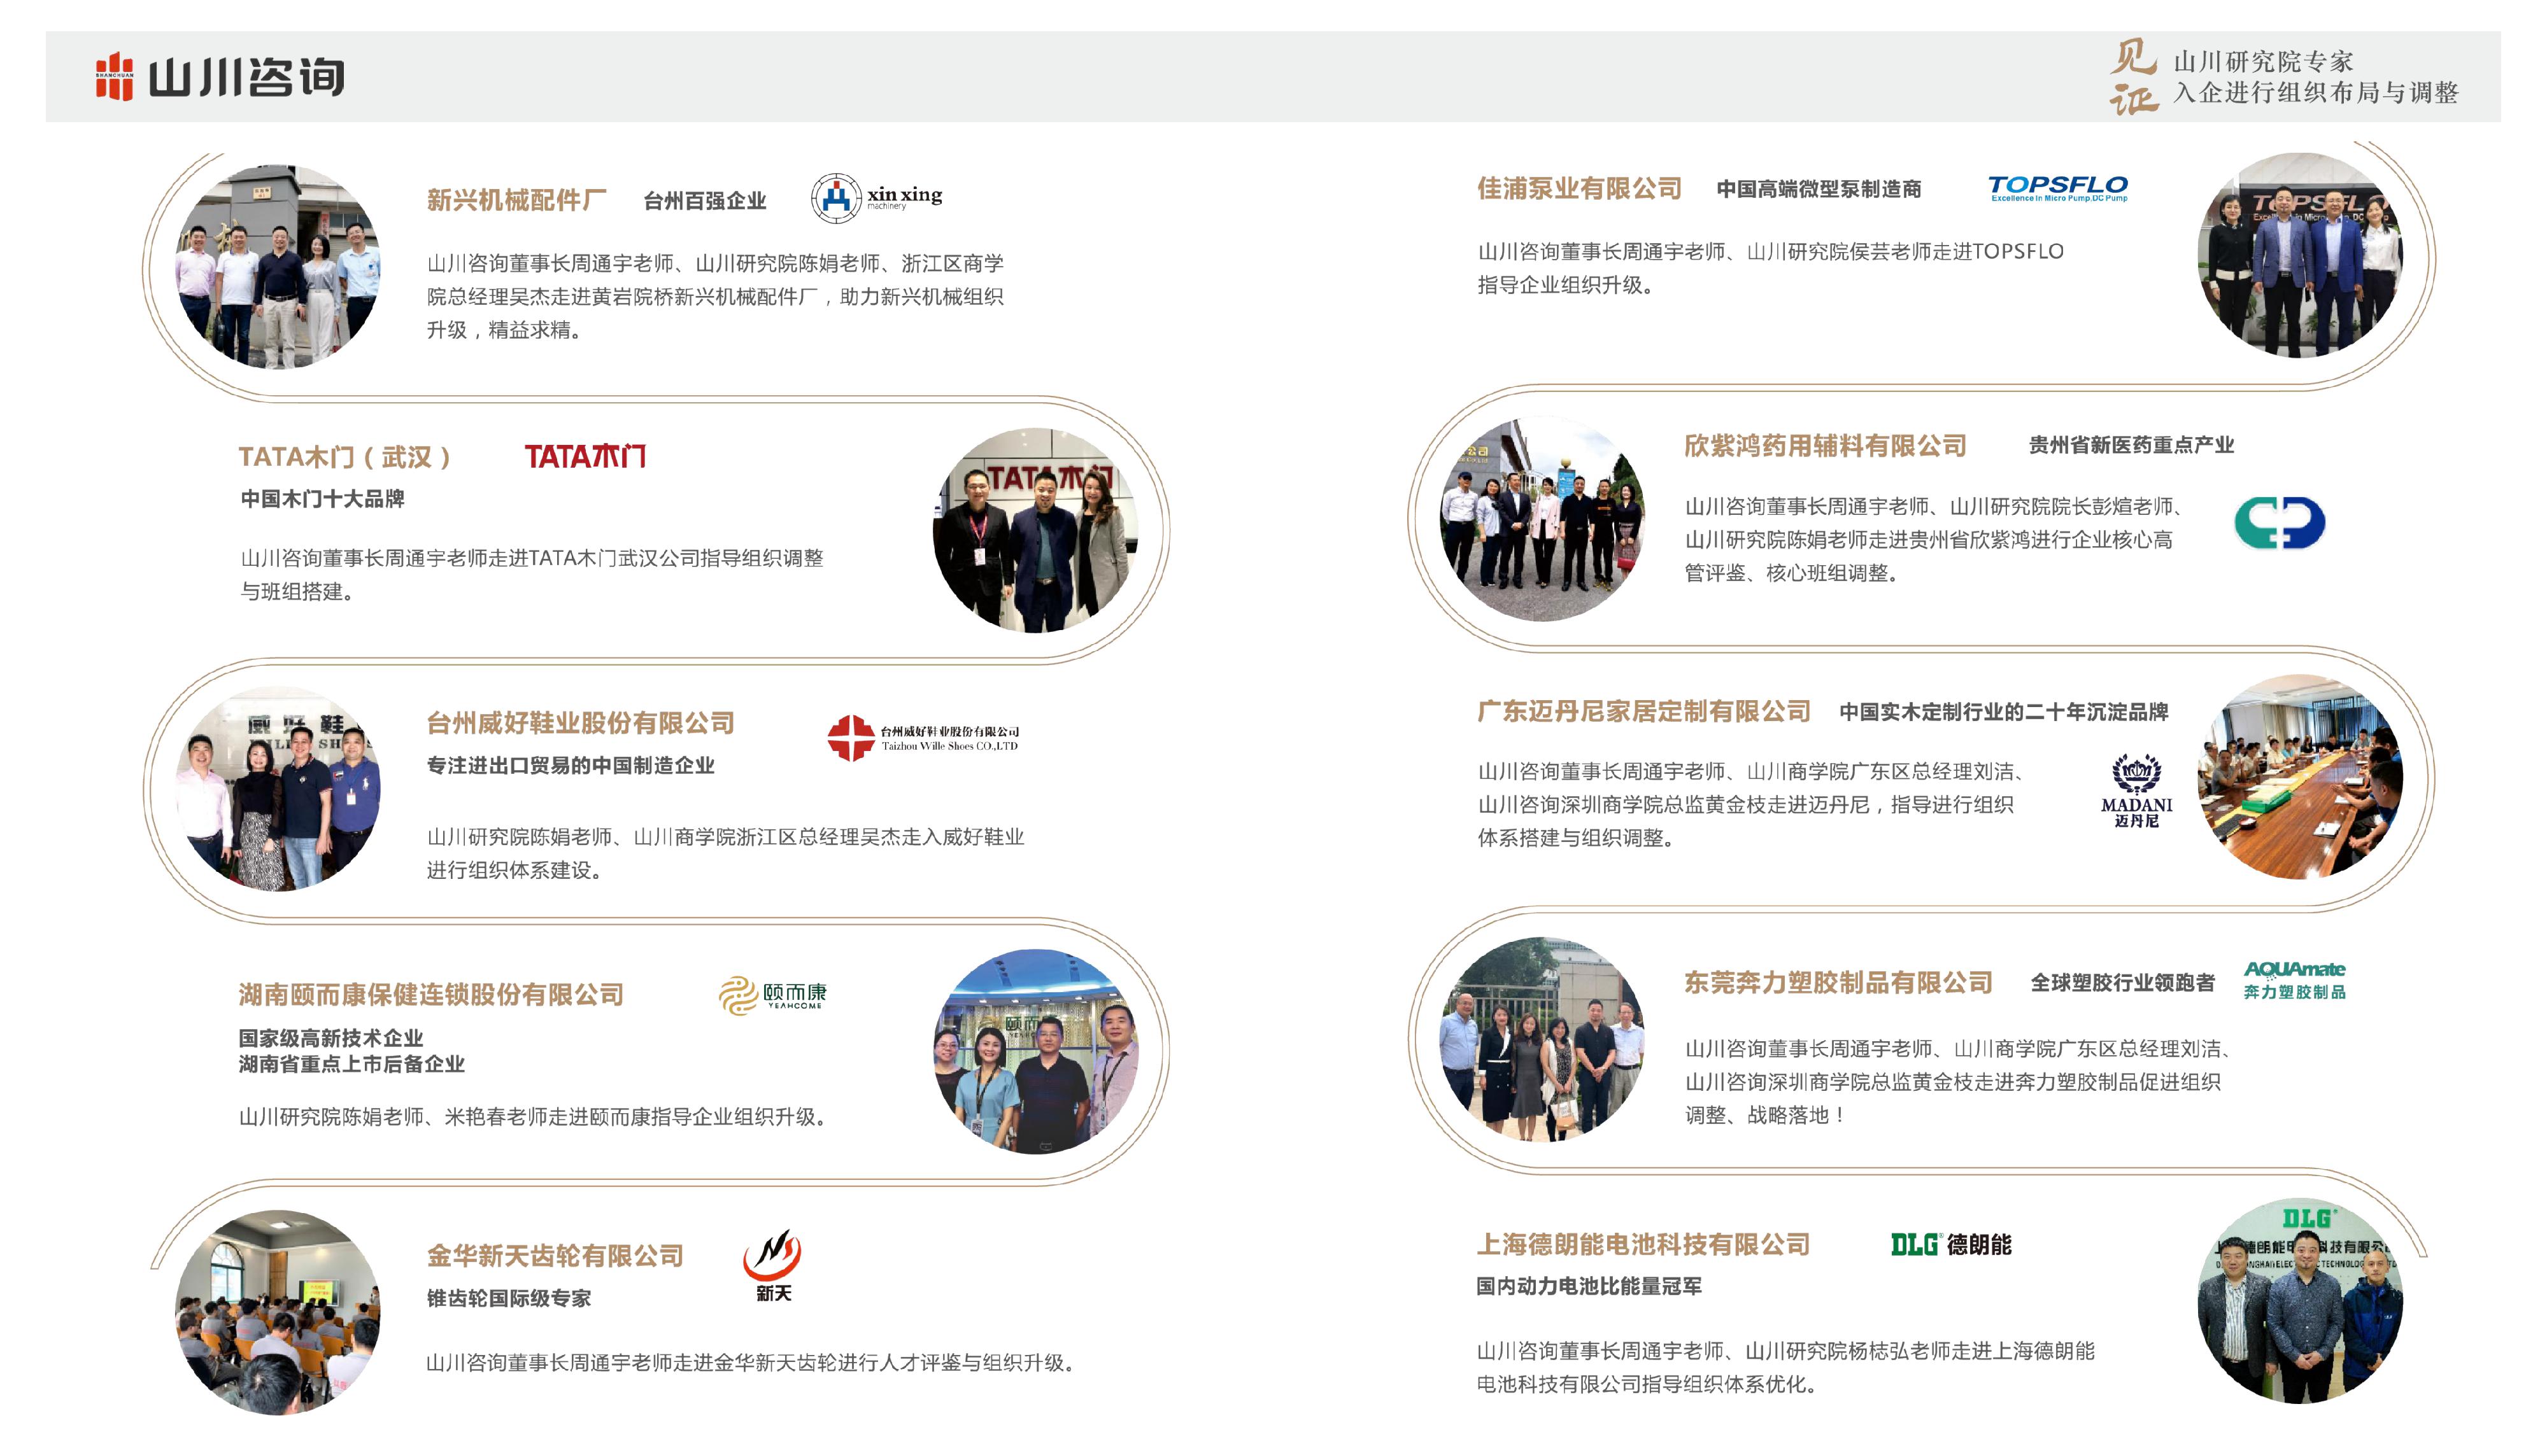The image size is (2547, 1432).
Task: Click the TOPSFLO logo
Action: [x=2057, y=188]
